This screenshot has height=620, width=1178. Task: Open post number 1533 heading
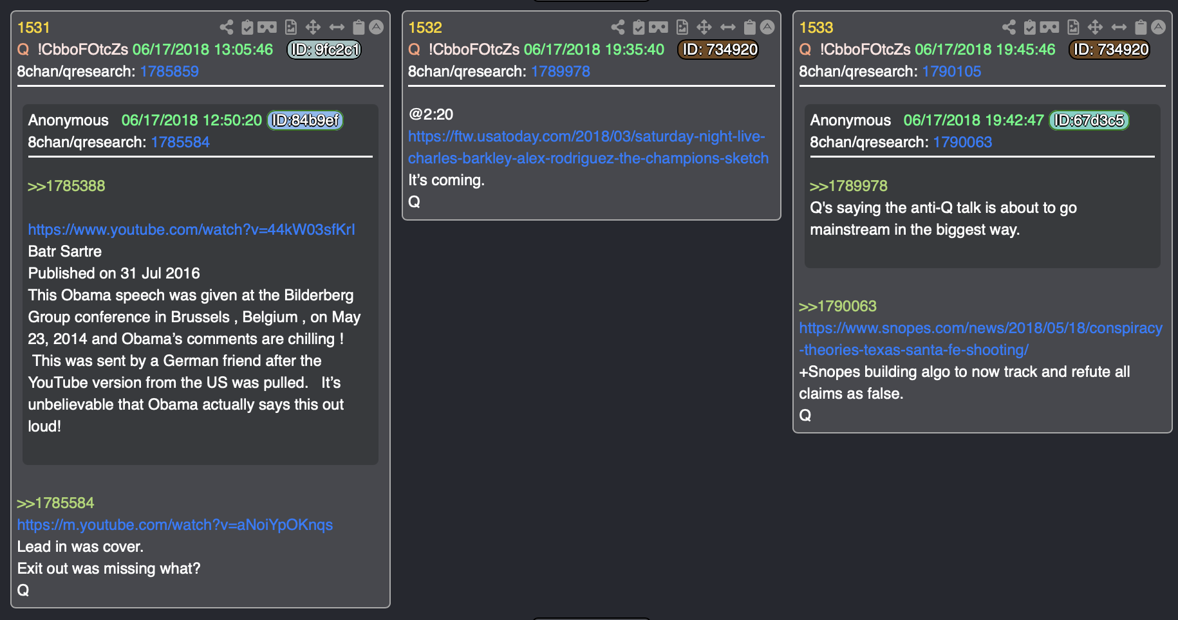tap(816, 28)
